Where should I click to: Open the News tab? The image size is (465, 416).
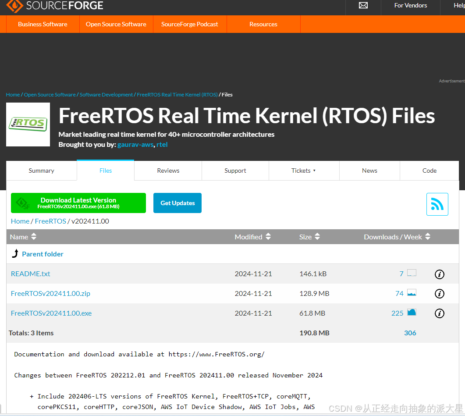click(x=369, y=171)
